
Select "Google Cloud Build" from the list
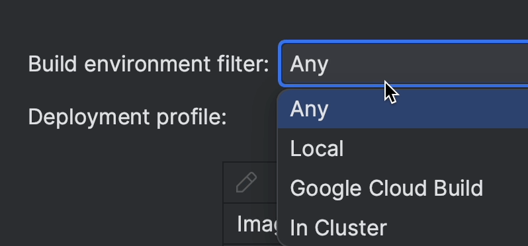click(403, 188)
